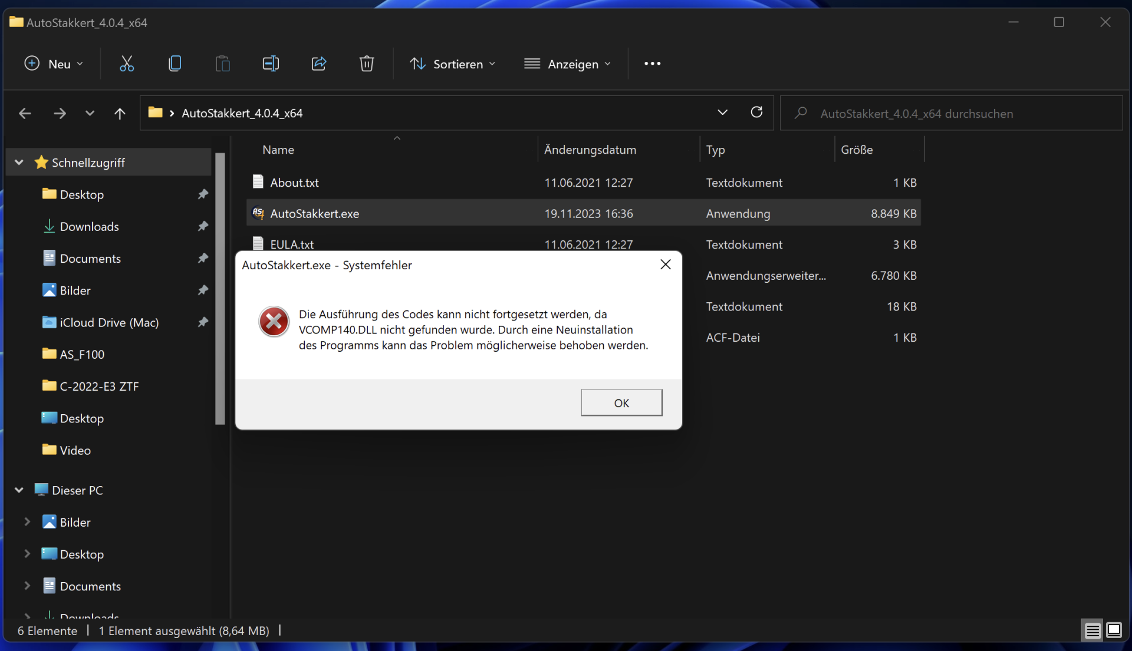The image size is (1132, 651).
Task: Open the three-dot More options menu
Action: (x=652, y=64)
